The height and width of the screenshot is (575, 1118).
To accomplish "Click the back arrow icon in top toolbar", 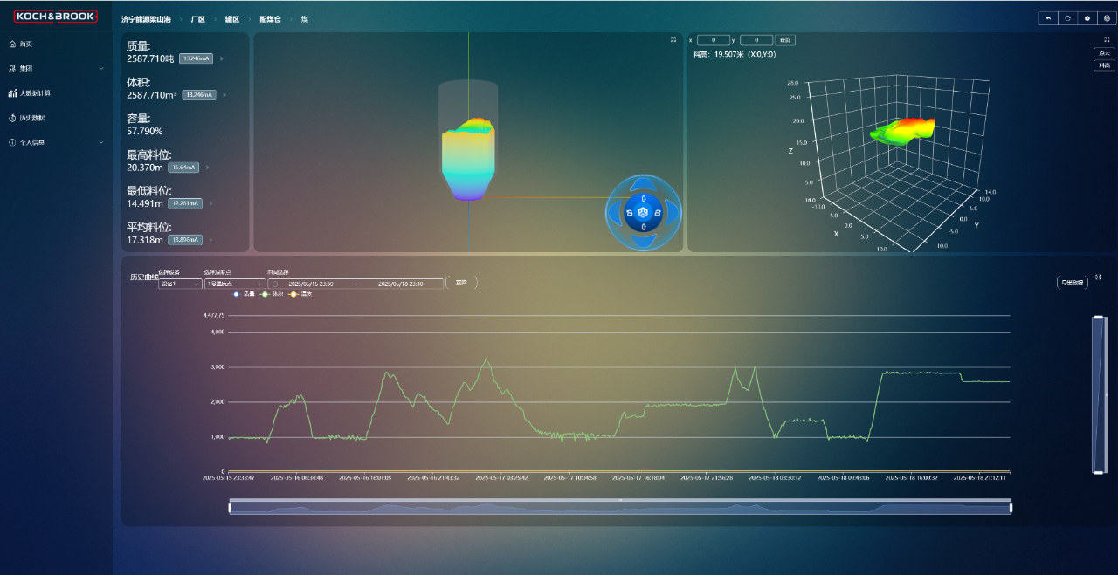I will (x=1047, y=18).
